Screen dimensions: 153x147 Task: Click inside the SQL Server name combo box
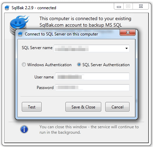tap(92, 48)
